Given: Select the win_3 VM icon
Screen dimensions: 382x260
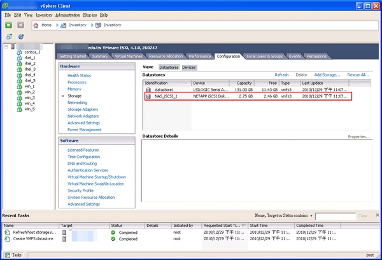Looking at the screenshot, I should point(20,97).
